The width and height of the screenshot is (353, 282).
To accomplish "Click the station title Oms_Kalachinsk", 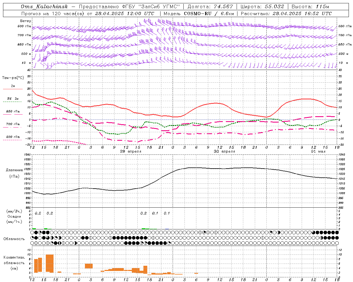I will point(44,7).
